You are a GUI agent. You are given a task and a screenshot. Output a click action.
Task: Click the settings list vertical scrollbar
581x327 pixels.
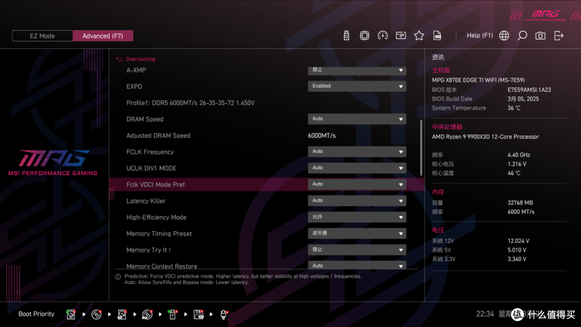421,148
